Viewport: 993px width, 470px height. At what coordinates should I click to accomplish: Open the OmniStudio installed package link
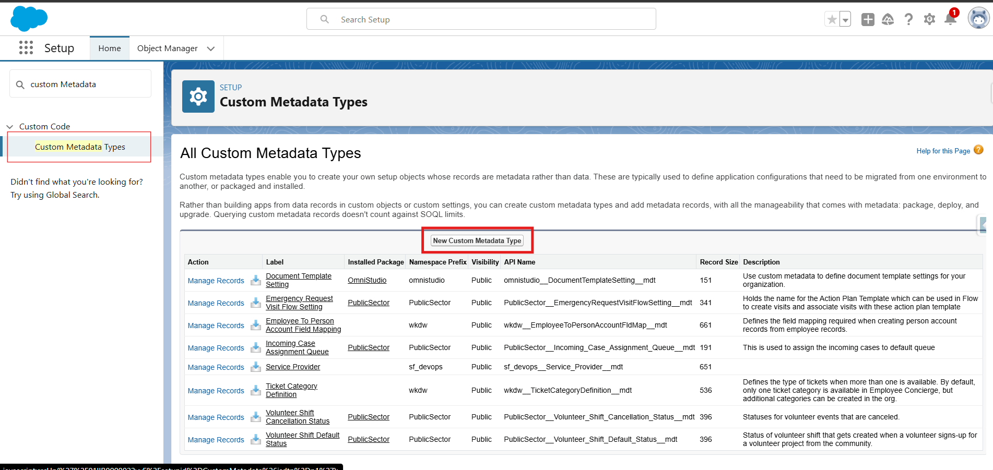coord(367,280)
